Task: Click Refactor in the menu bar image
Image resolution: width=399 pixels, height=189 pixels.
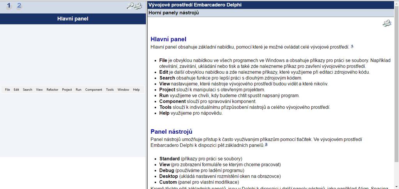Action: pyautogui.click(x=53, y=90)
